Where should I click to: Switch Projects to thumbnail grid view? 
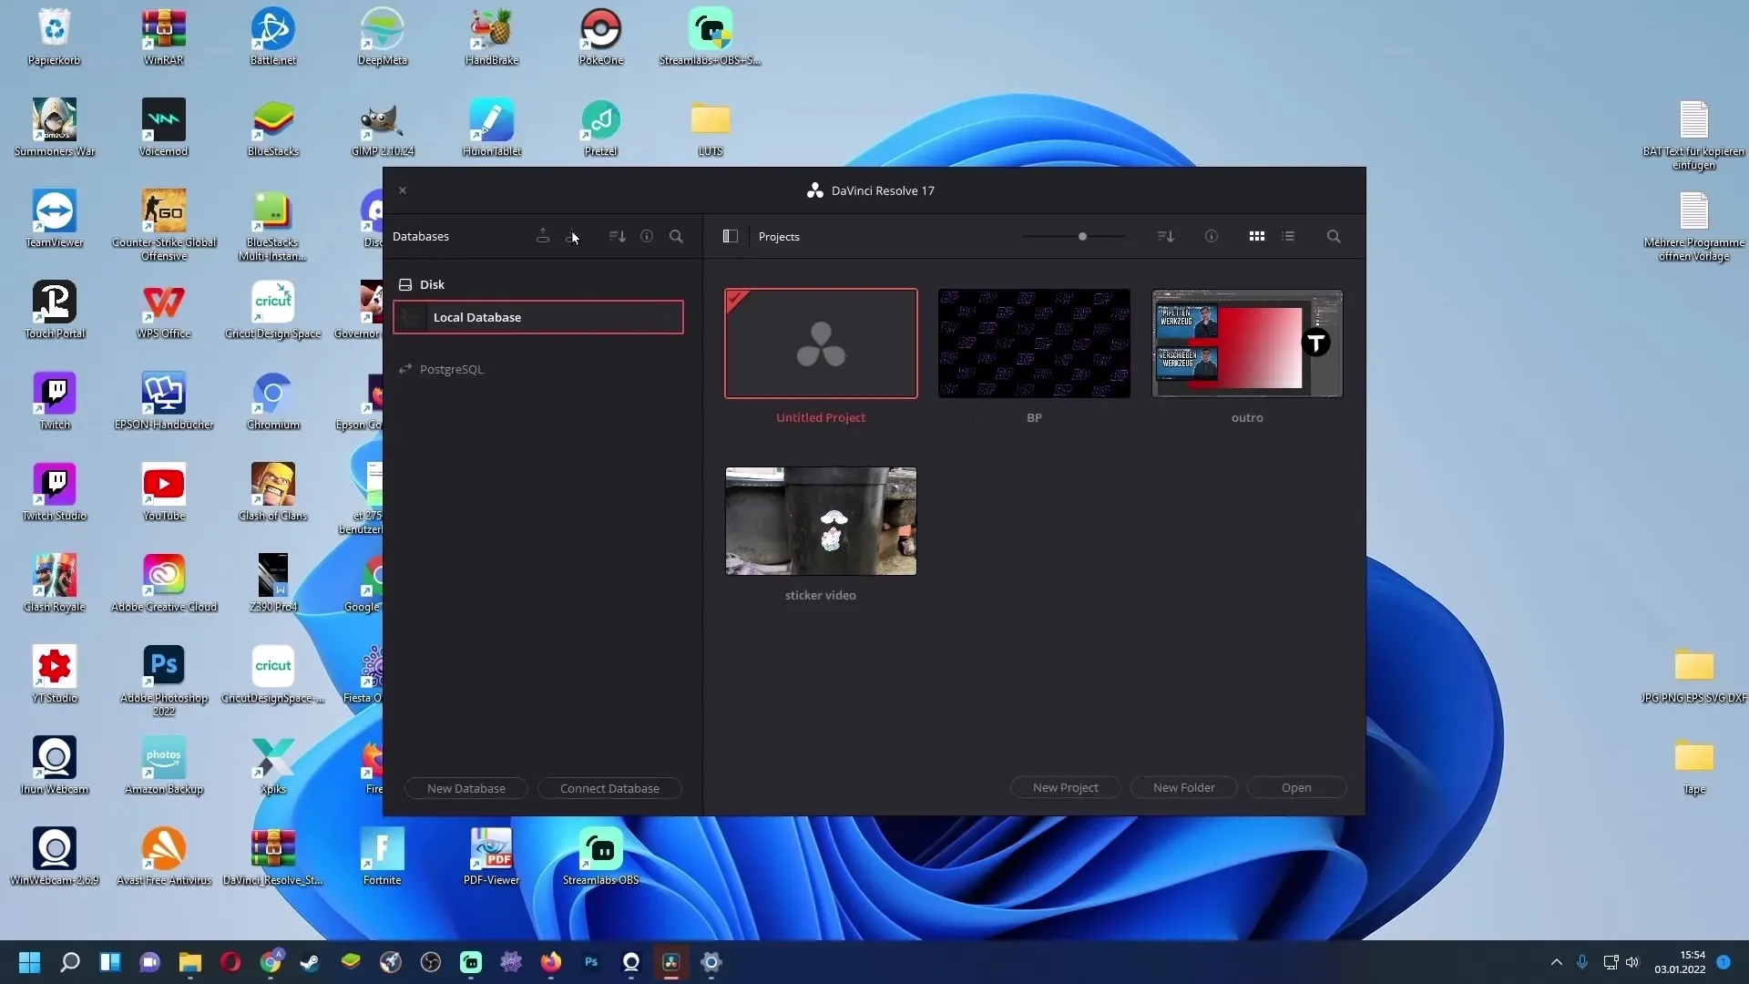point(1257,236)
